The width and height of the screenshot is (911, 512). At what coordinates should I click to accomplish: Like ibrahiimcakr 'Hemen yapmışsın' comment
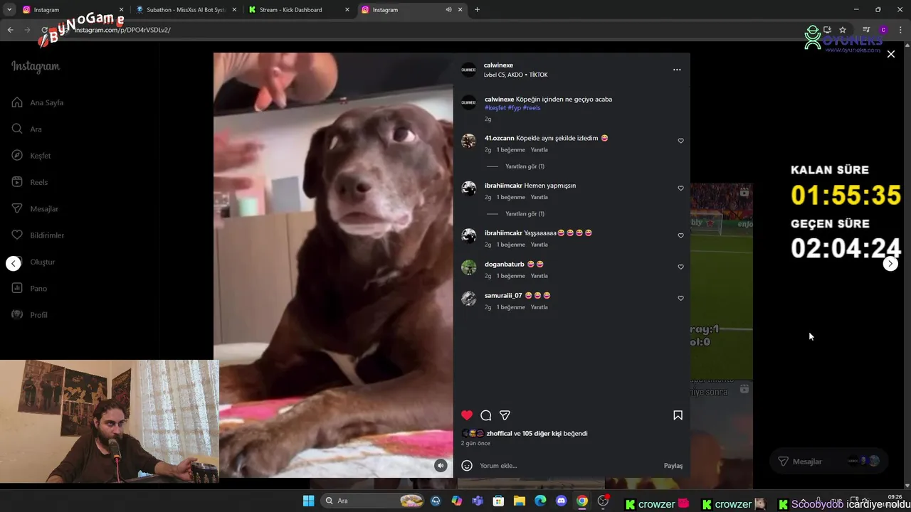680,188
